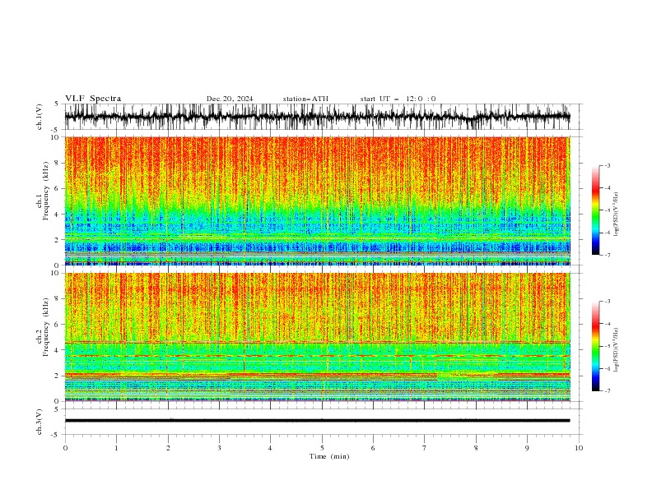The width and height of the screenshot is (652, 503).
Task: Click the date "Dec. 20, 2024"
Action: coord(230,99)
